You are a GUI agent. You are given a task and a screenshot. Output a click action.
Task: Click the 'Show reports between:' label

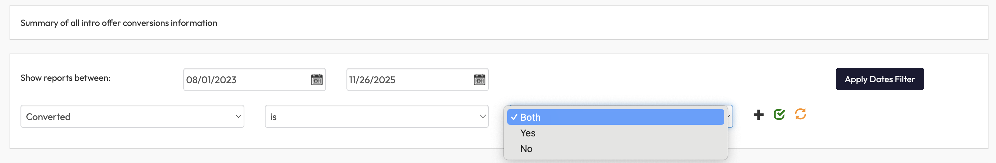[x=65, y=78]
